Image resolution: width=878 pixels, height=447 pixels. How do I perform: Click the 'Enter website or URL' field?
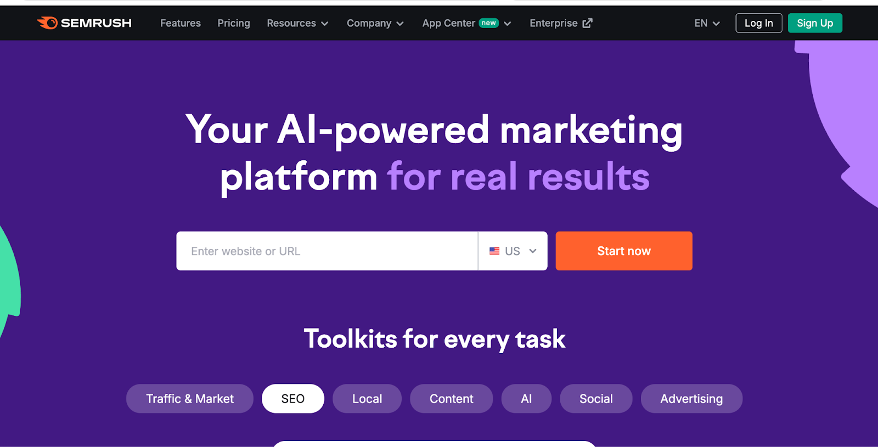point(327,251)
